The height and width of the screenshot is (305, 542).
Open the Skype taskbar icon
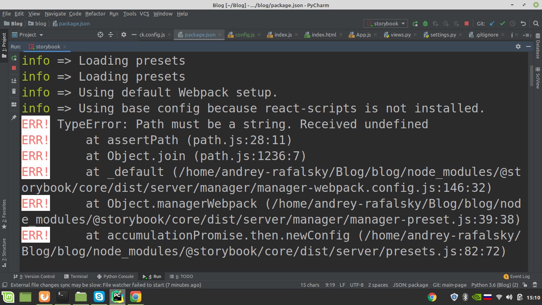[99, 297]
